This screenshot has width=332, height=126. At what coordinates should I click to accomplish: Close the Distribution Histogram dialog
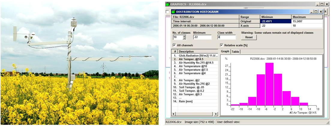tap(321, 12)
